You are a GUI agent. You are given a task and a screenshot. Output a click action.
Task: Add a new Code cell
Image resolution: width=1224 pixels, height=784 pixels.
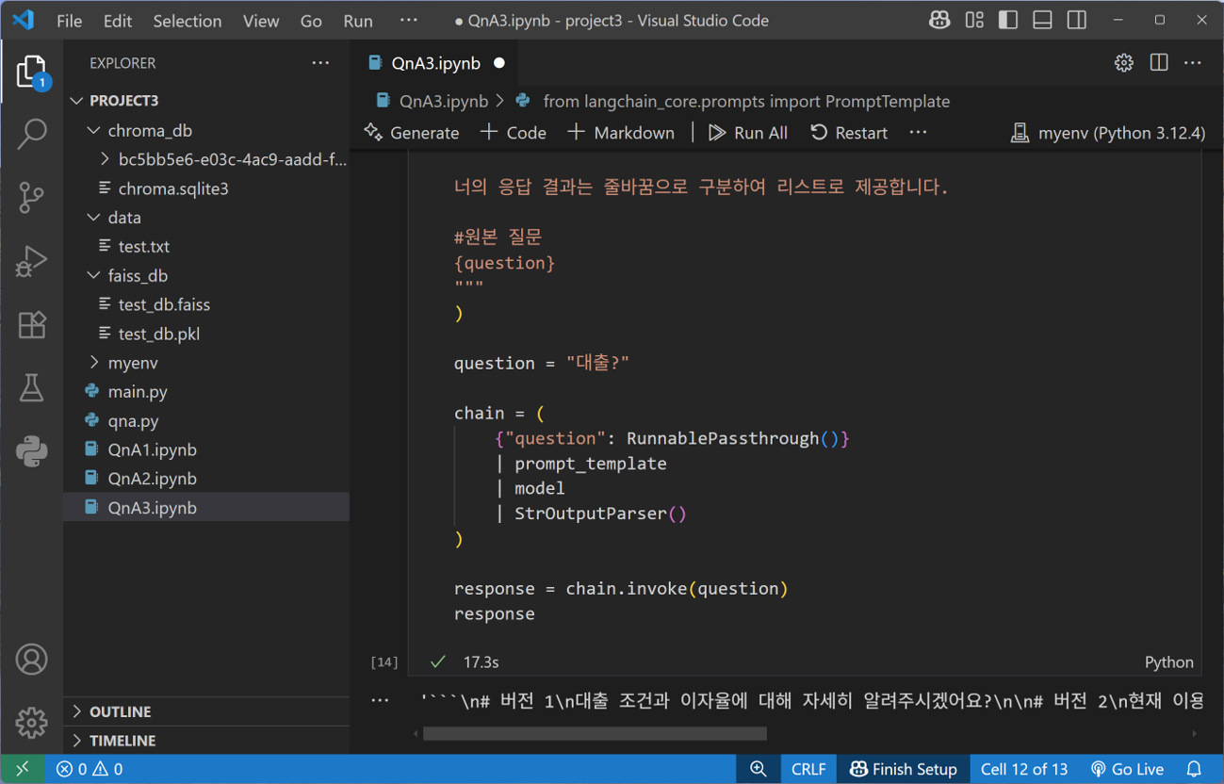[x=514, y=133]
